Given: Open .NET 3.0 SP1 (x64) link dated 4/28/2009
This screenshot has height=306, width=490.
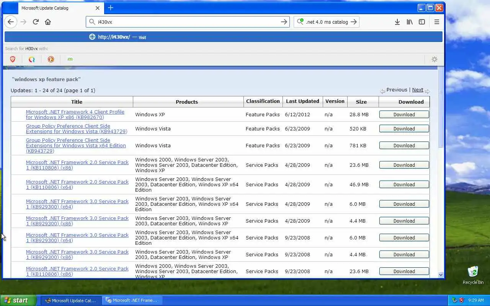Looking at the screenshot, I should (x=77, y=204).
